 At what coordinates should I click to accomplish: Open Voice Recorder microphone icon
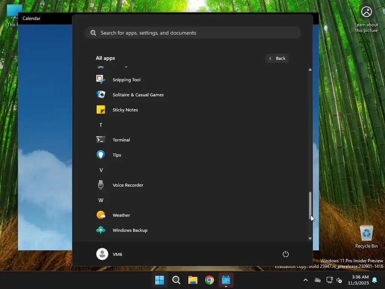101,185
